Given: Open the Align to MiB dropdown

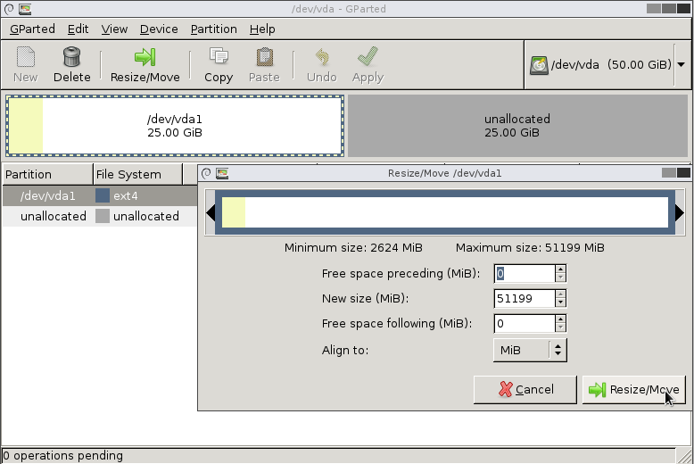Looking at the screenshot, I should click(x=530, y=350).
